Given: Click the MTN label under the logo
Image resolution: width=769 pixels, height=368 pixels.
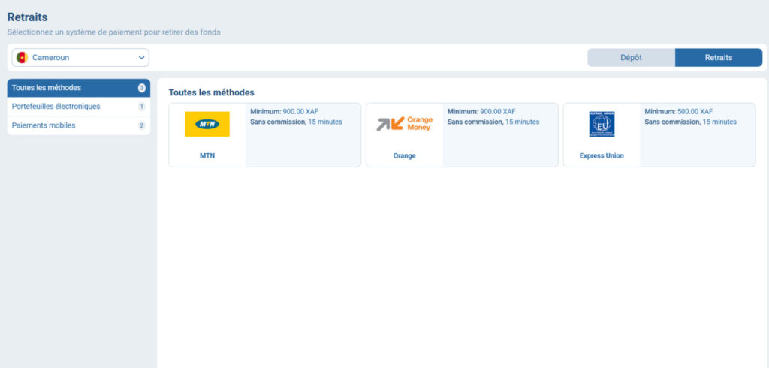Looking at the screenshot, I should coord(207,156).
